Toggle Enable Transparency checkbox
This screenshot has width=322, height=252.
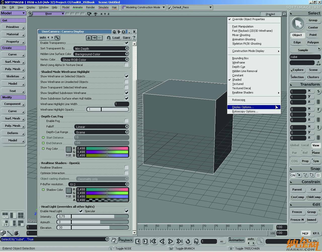[127, 43]
